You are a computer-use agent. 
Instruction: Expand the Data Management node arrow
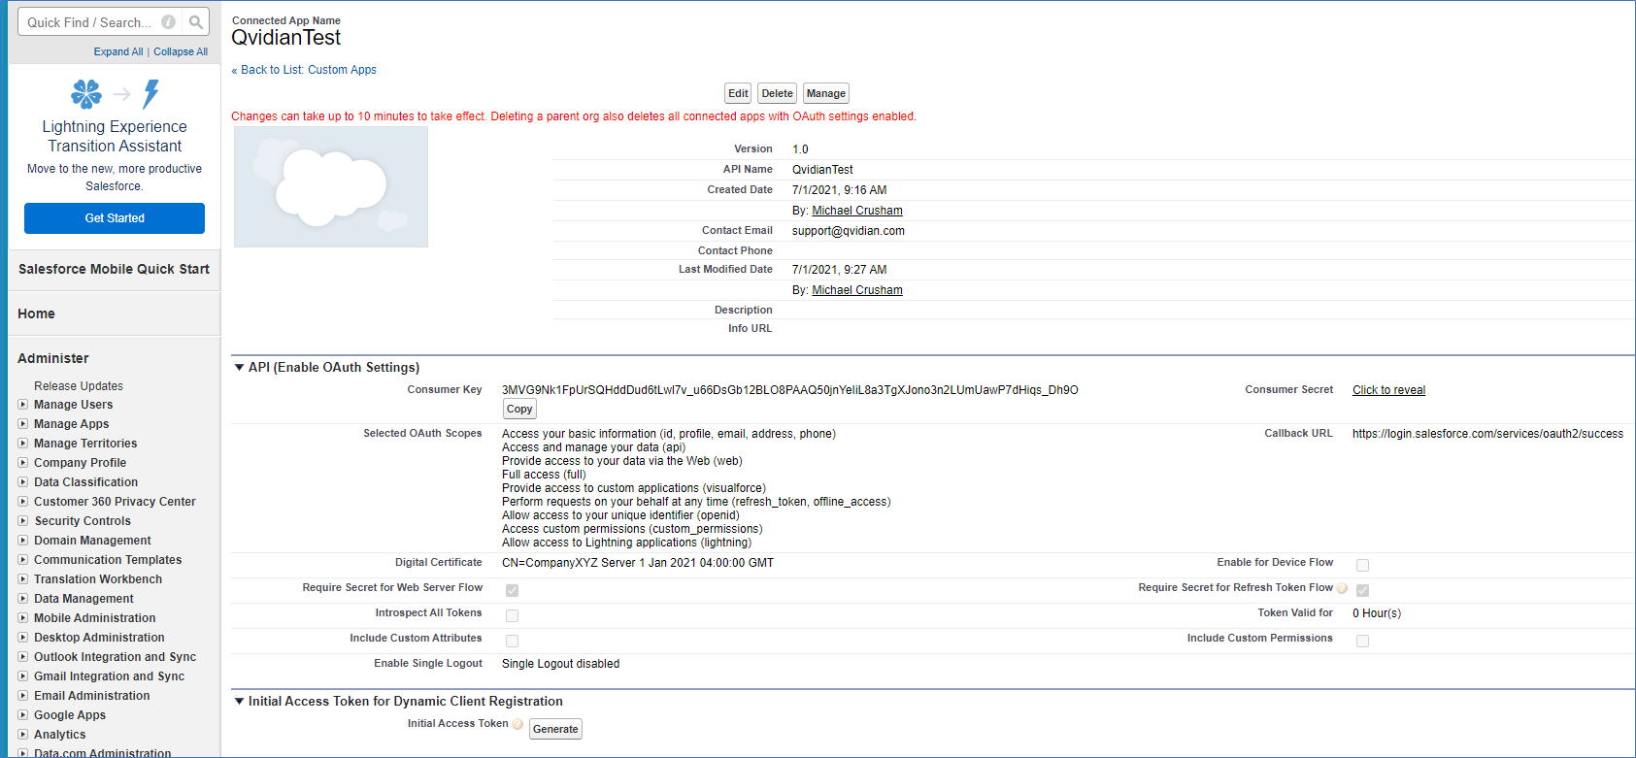(x=23, y=599)
